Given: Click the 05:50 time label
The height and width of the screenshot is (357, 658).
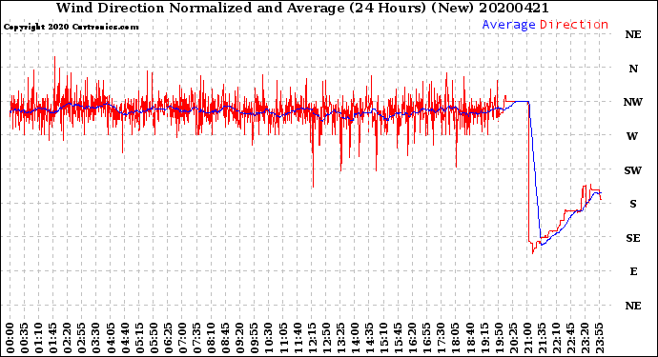Looking at the screenshot, I should tap(154, 338).
